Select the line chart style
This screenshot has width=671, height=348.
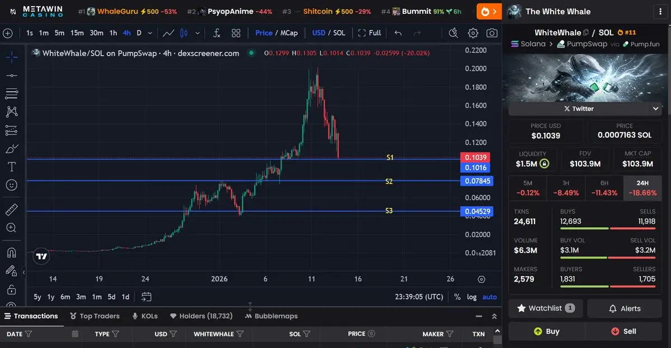[168, 33]
